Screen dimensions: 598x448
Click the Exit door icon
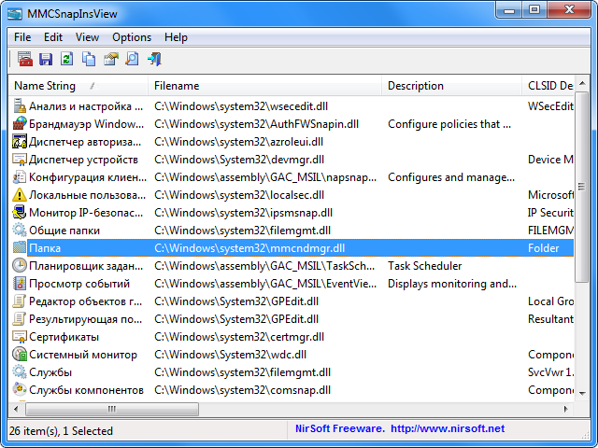click(154, 59)
